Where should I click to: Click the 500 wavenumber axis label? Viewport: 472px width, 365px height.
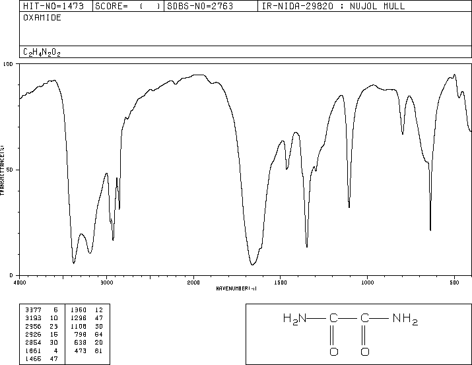[454, 282]
